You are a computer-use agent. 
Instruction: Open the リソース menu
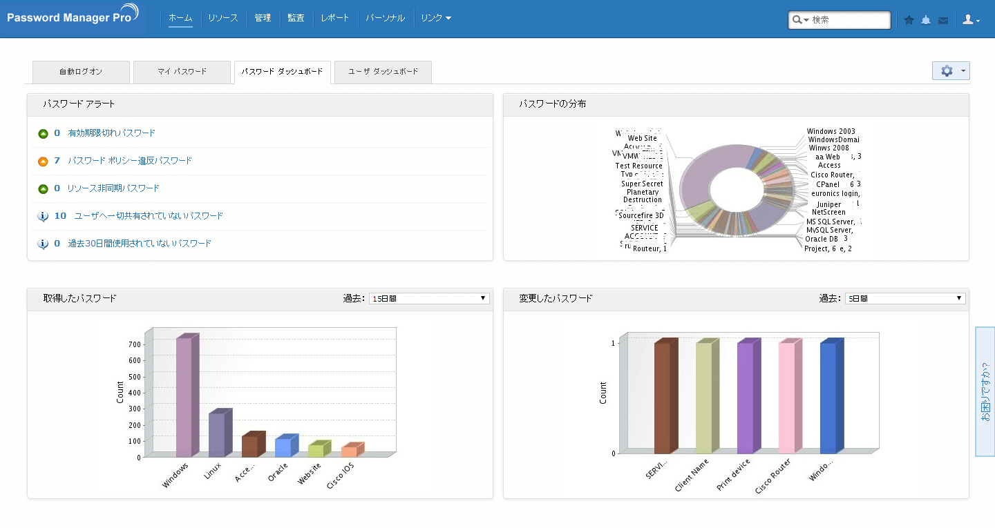(x=223, y=18)
